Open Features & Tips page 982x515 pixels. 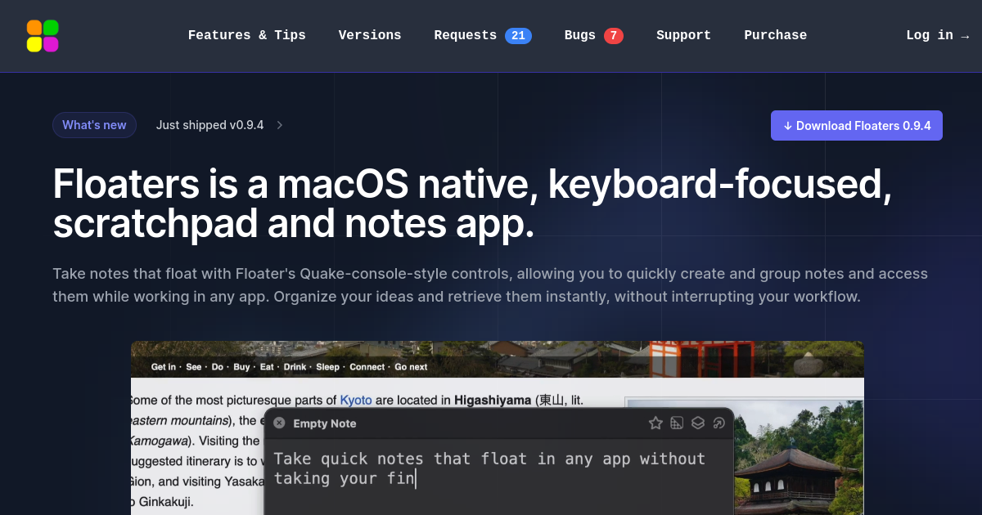pyautogui.click(x=246, y=35)
